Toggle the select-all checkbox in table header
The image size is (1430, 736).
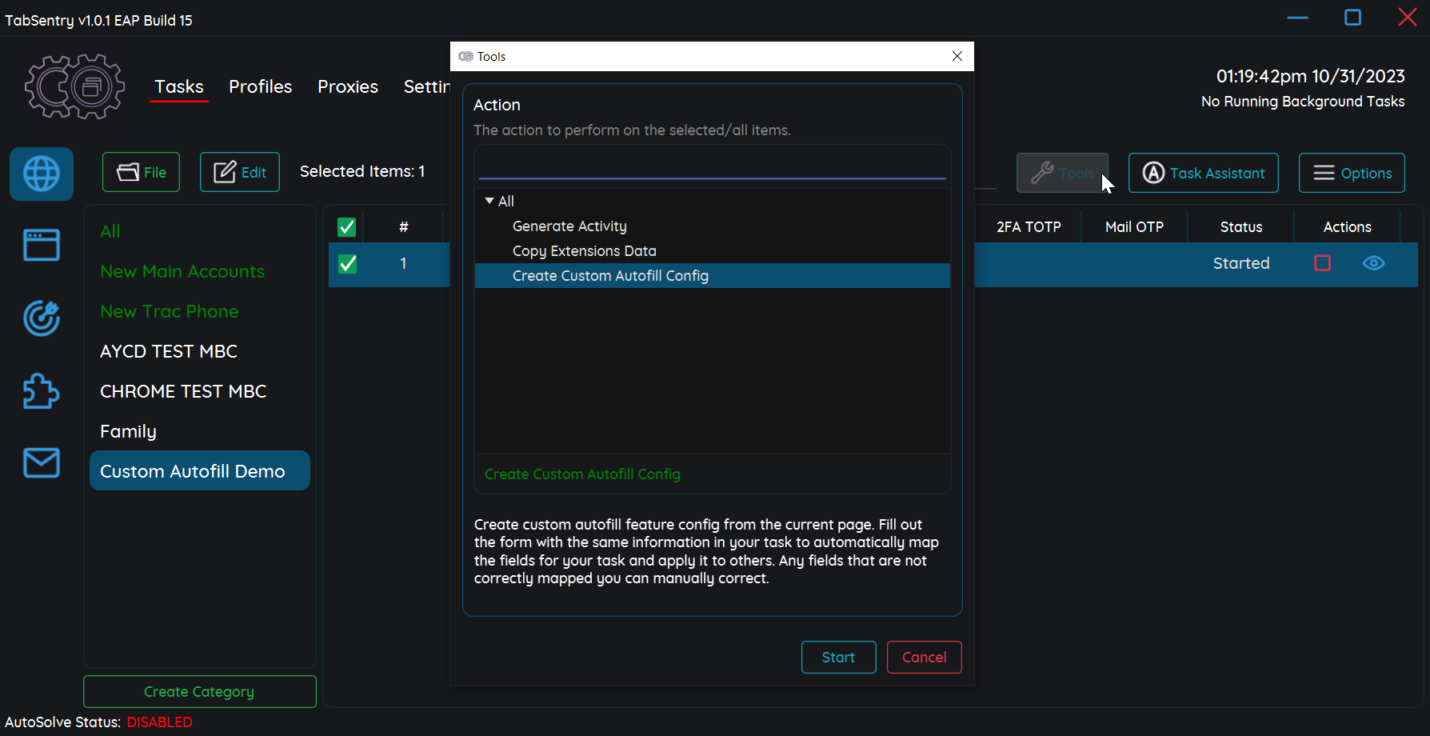(x=346, y=226)
